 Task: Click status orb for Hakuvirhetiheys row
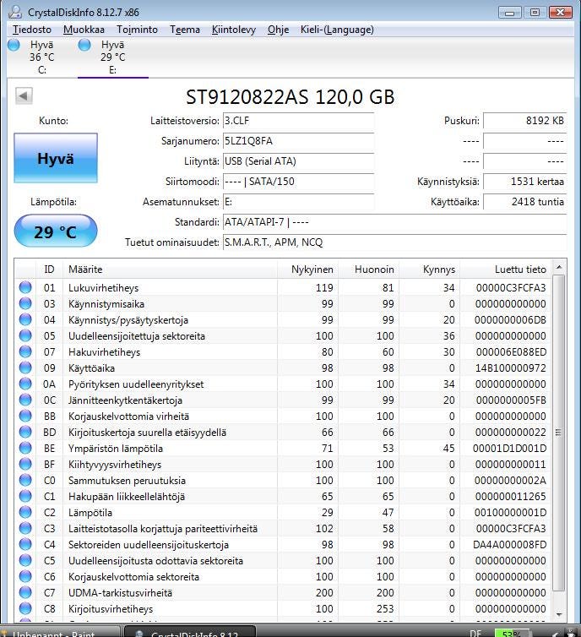tap(25, 351)
